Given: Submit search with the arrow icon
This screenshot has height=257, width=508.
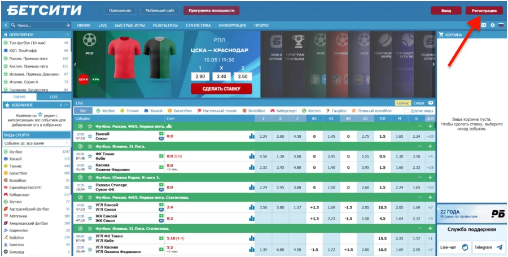Looking at the screenshot, I should tap(67, 25).
